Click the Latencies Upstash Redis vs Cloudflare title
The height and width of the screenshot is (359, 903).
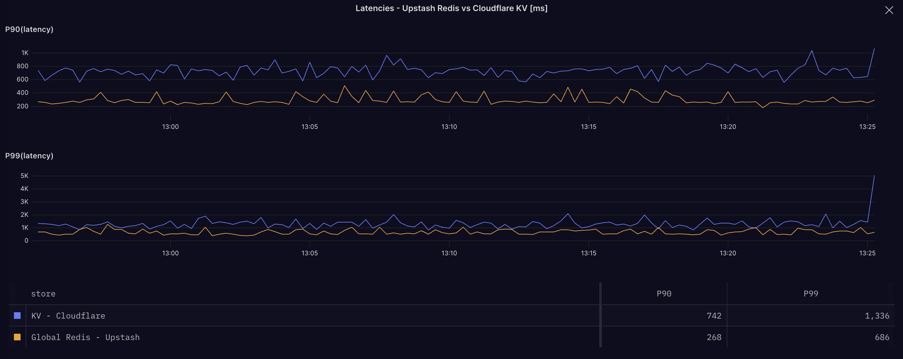tap(451, 8)
